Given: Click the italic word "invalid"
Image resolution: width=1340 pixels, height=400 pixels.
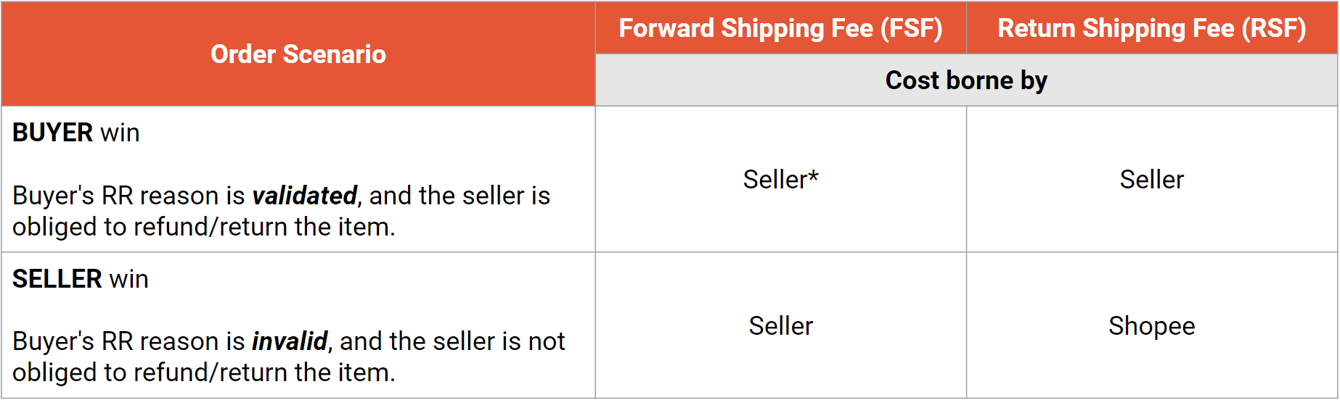Looking at the screenshot, I should pos(290,341).
